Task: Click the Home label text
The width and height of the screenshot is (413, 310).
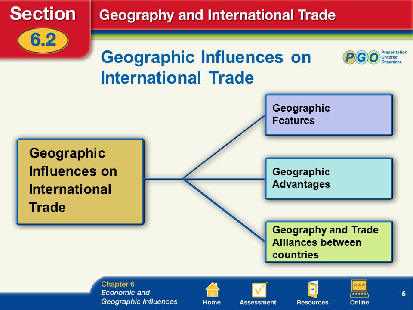Action: point(212,302)
